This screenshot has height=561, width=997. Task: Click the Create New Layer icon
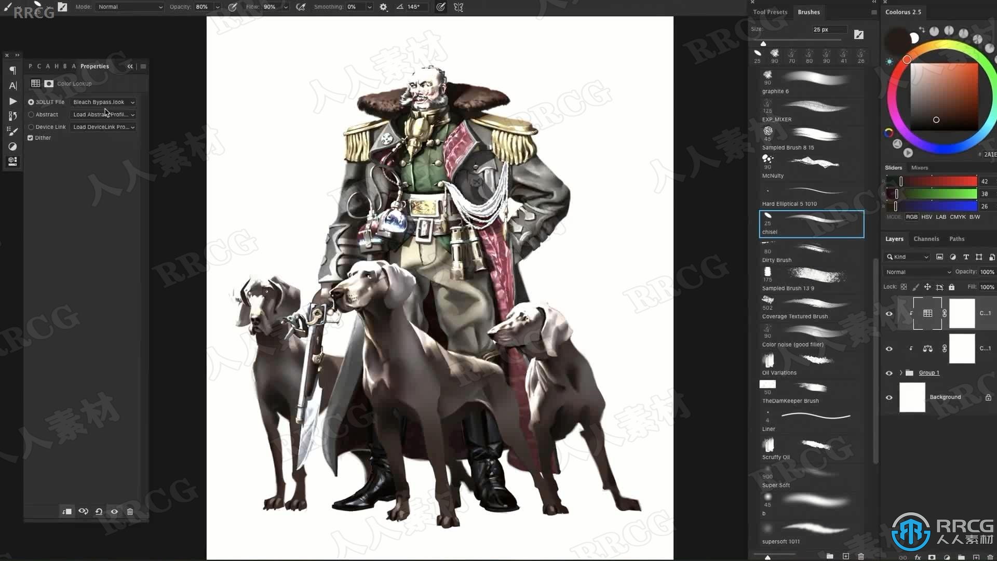tap(978, 557)
